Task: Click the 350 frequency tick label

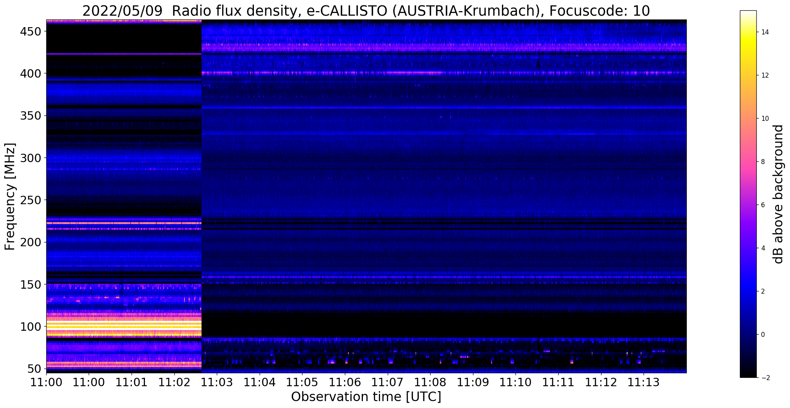Action: (x=30, y=115)
